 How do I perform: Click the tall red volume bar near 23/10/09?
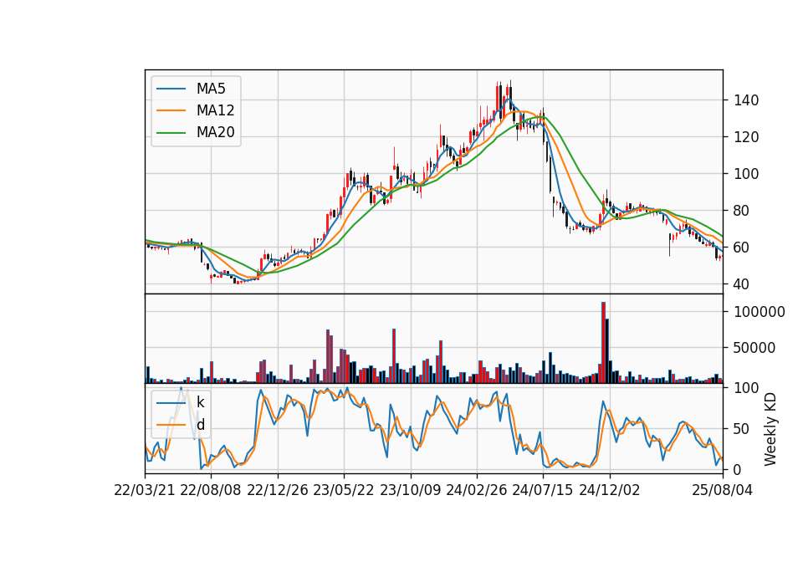(x=394, y=356)
